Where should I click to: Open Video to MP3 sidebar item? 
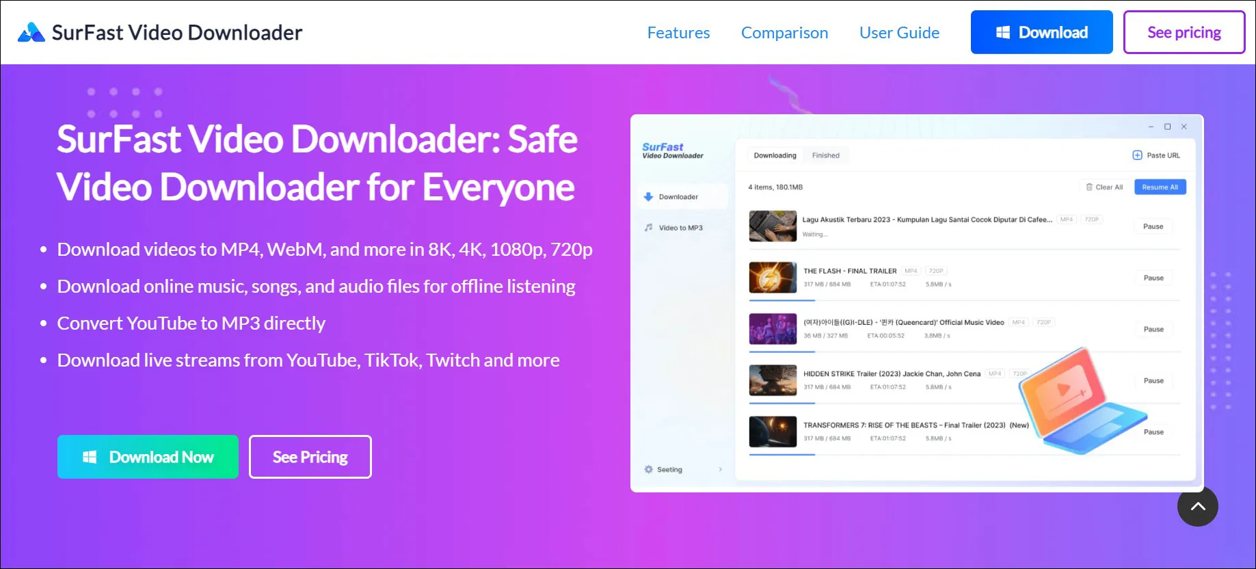click(x=681, y=228)
